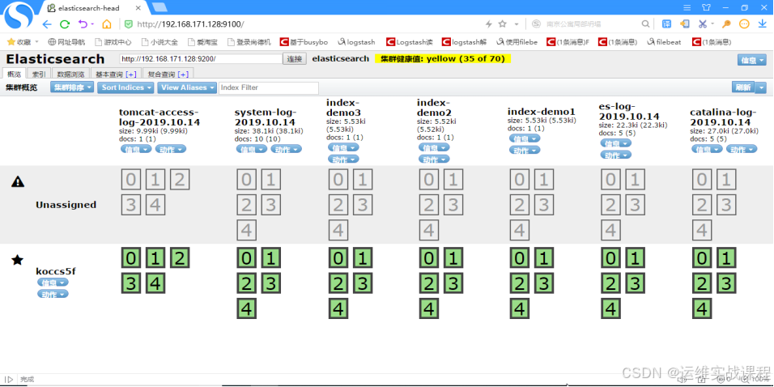This screenshot has width=774, height=387.
Task: Open the 基于busybo bookmark
Action: [304, 42]
